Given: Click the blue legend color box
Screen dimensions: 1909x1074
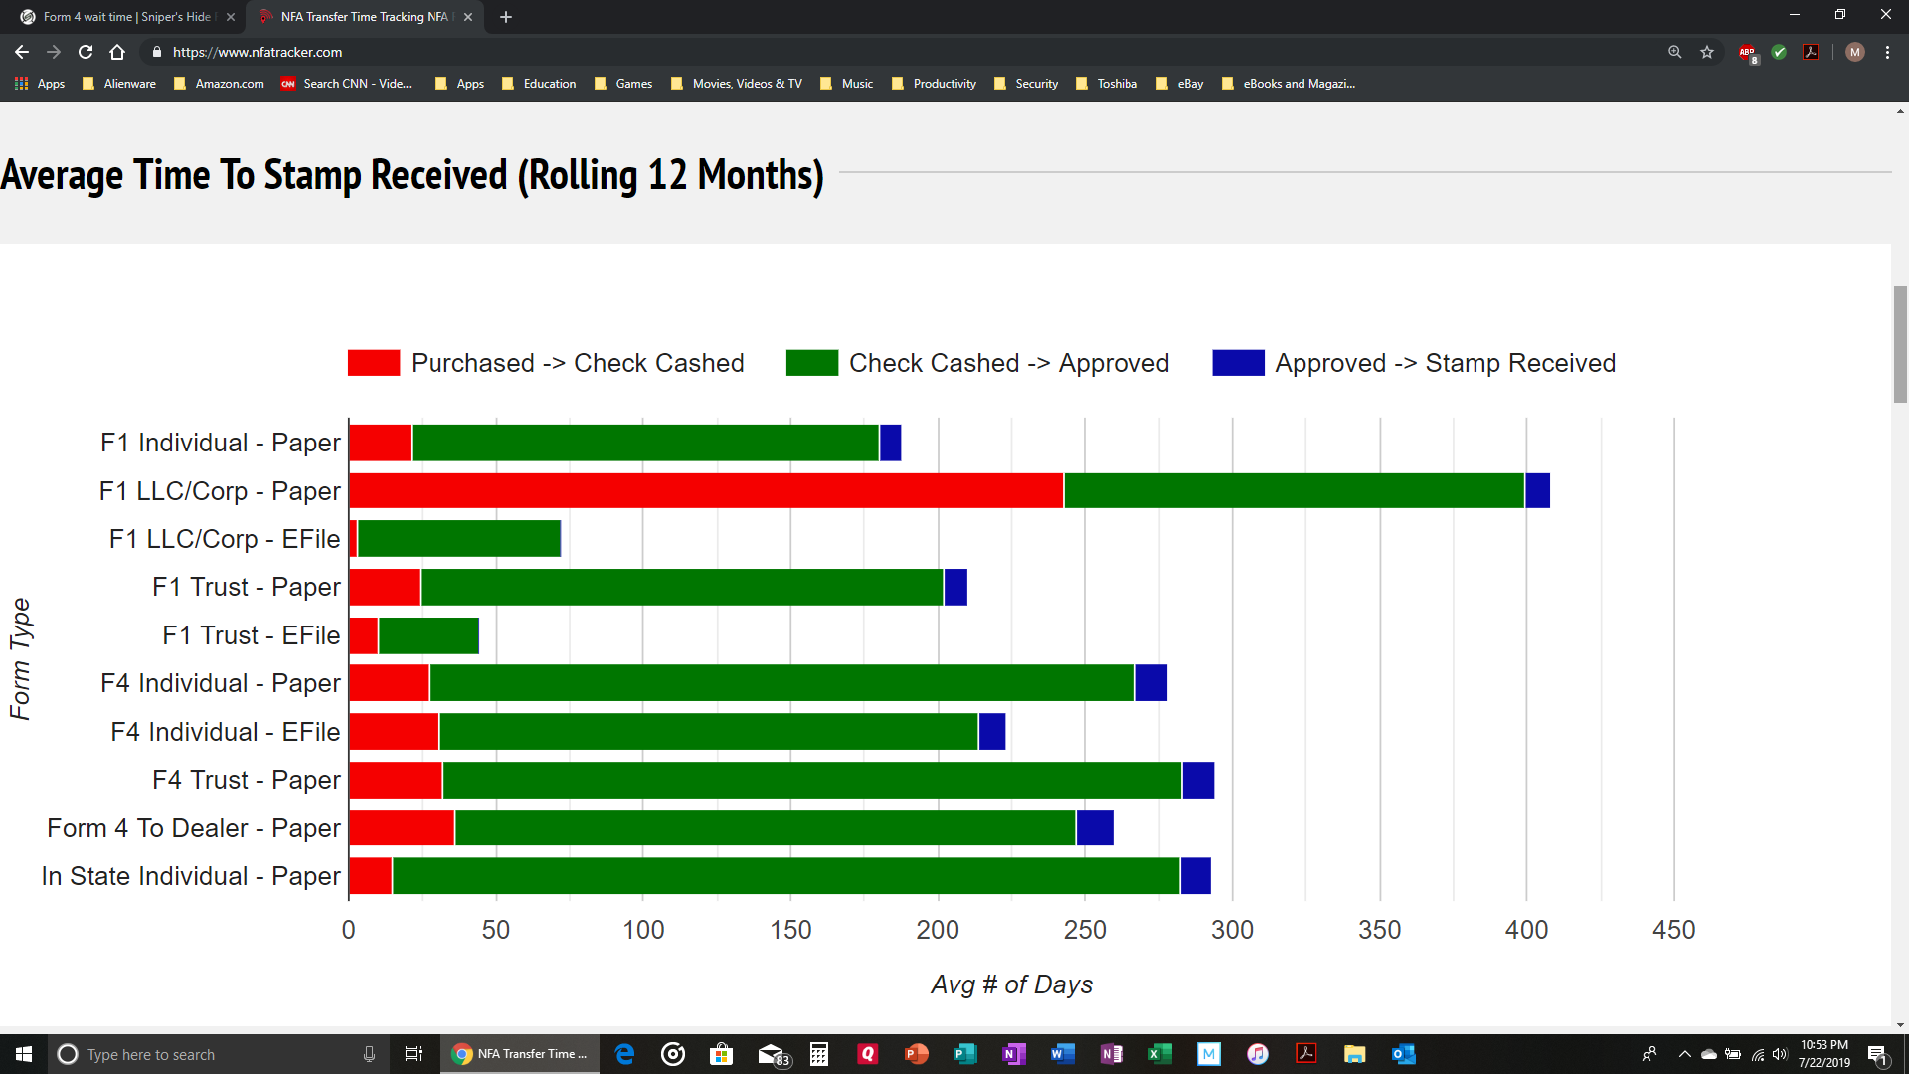Looking at the screenshot, I should [1238, 363].
